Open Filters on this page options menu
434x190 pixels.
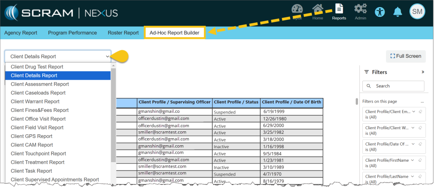coord(422,102)
